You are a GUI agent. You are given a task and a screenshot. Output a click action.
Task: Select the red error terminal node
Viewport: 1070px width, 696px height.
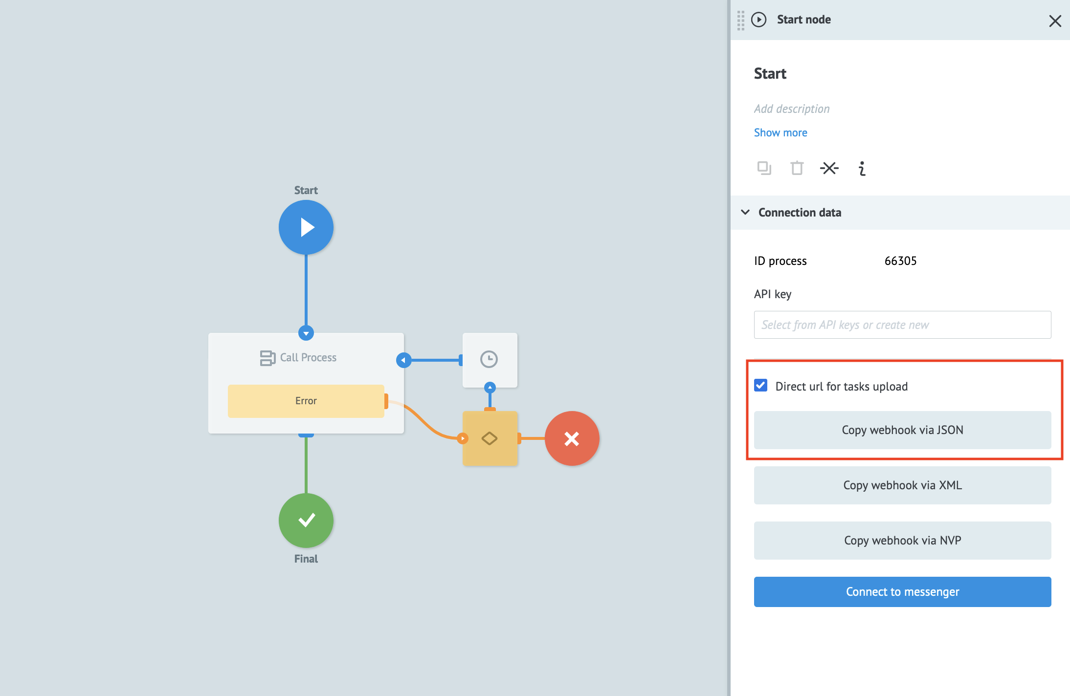[x=572, y=438]
